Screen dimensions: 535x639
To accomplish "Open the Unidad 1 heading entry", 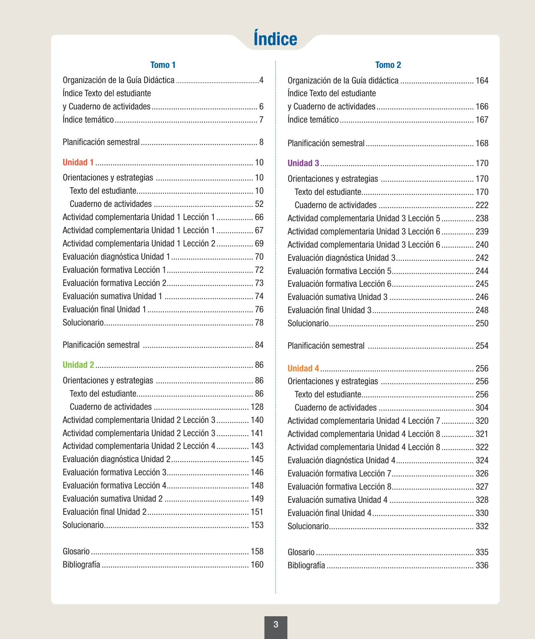I will coord(163,163).
